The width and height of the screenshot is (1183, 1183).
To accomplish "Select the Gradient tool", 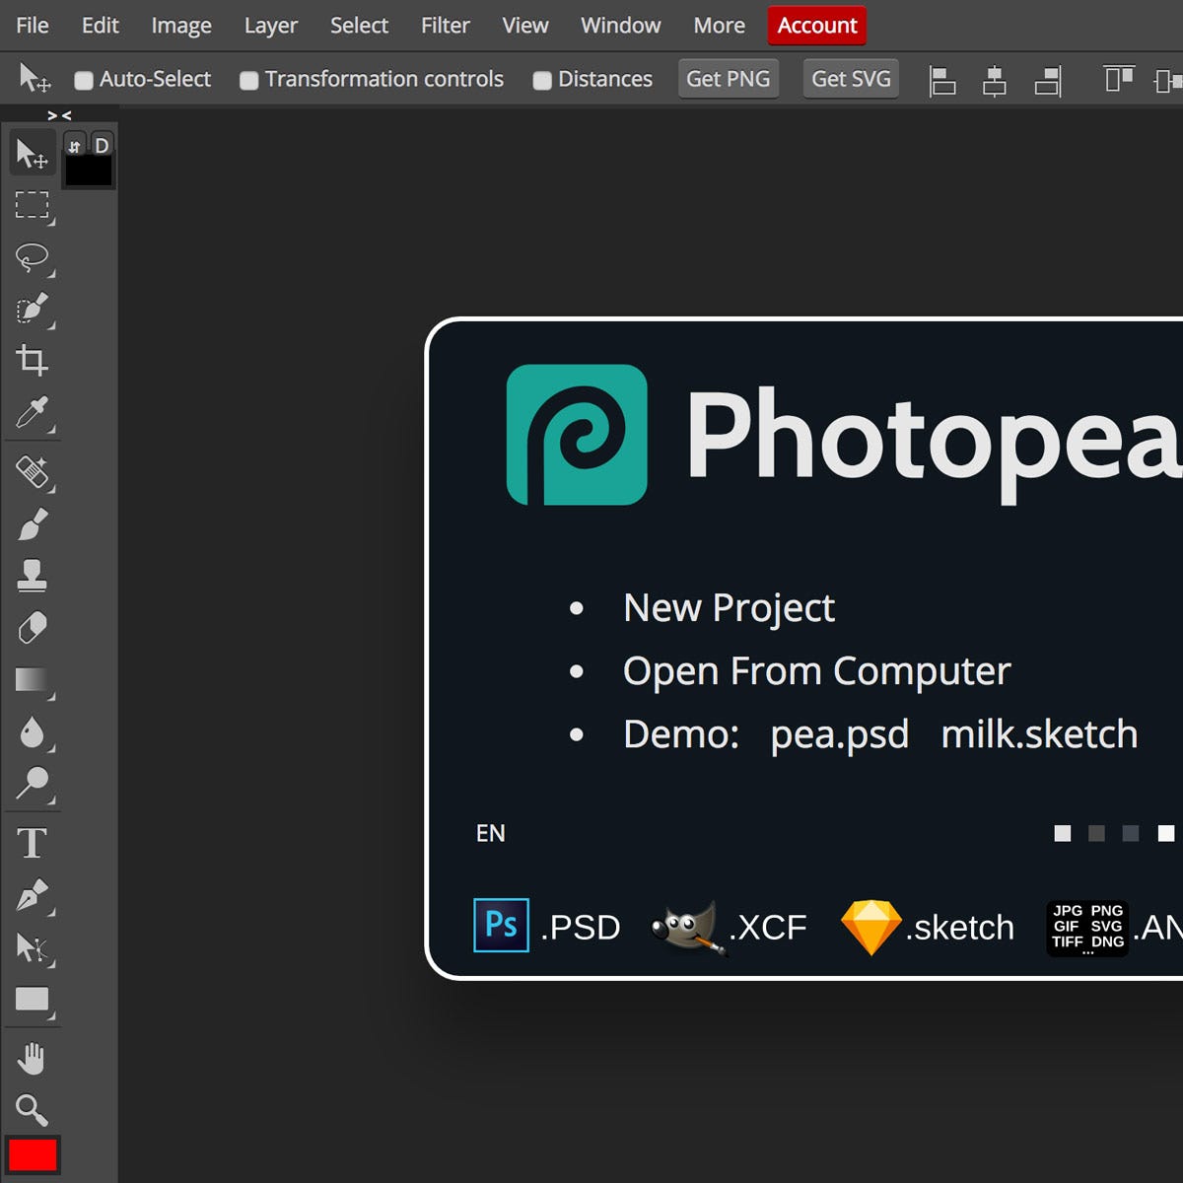I will 32,680.
